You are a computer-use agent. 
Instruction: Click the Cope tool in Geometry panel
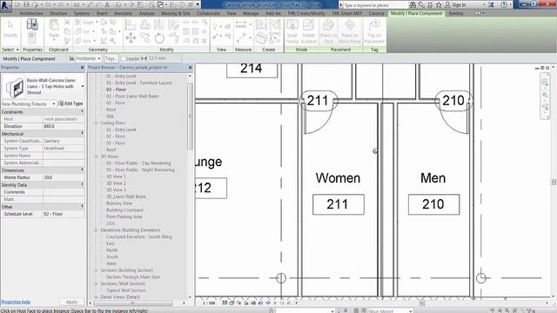point(86,22)
